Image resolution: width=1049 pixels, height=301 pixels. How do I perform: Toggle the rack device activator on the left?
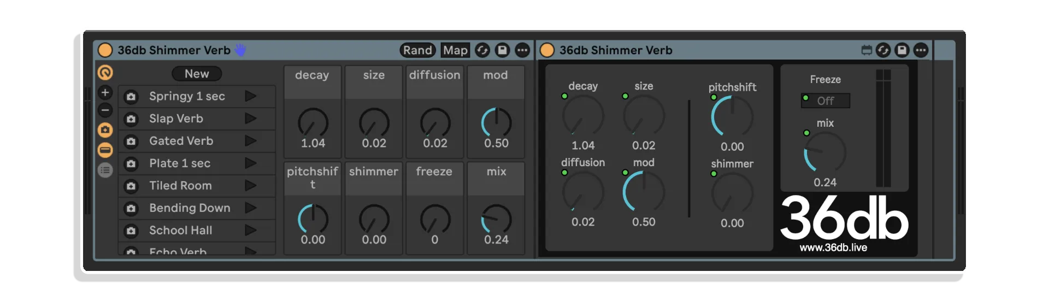tap(105, 50)
